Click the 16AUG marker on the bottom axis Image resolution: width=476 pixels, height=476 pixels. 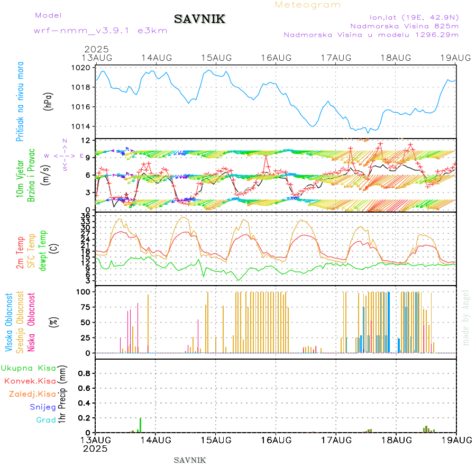pos(276,440)
